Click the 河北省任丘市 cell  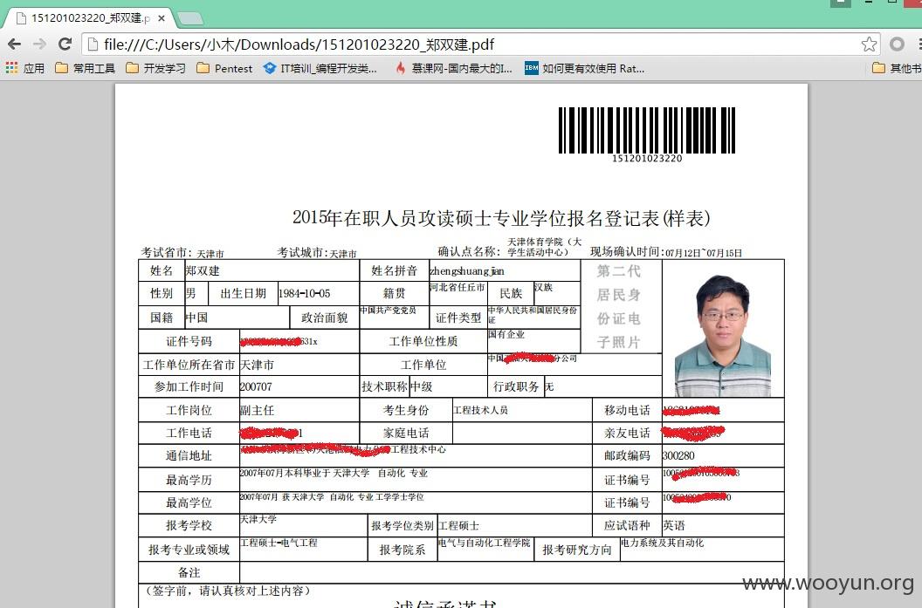457,287
